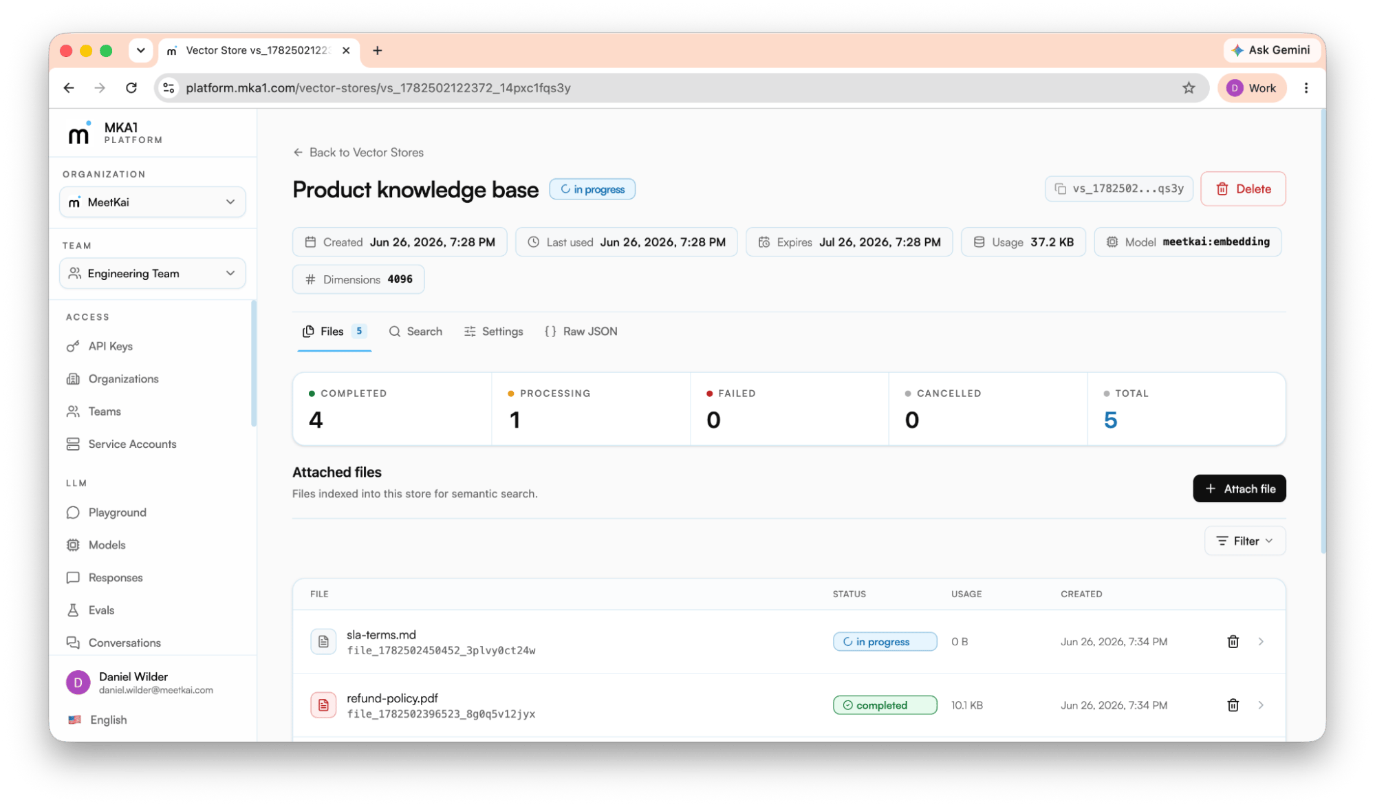Click the red Delete vector store button
The width and height of the screenshot is (1375, 807).
point(1242,189)
